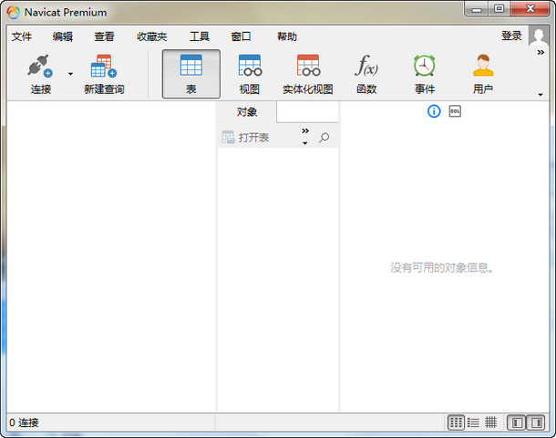Maximize the Navicat Premium window

coord(499,8)
